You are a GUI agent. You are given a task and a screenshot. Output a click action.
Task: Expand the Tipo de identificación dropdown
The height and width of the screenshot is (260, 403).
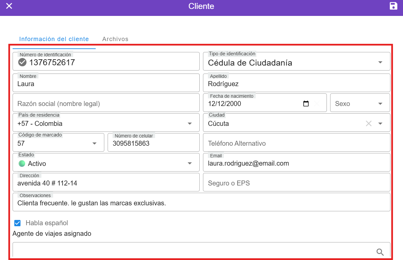click(x=380, y=63)
